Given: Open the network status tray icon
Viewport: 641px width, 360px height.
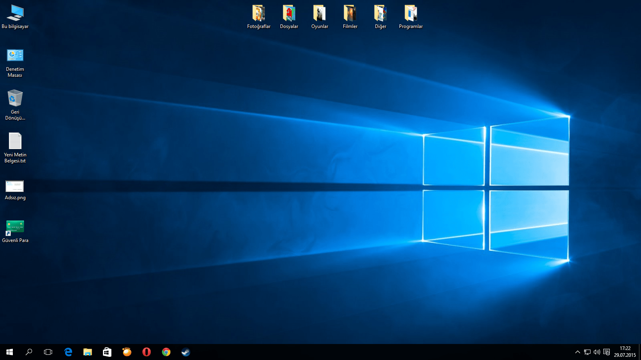Looking at the screenshot, I should (x=587, y=352).
